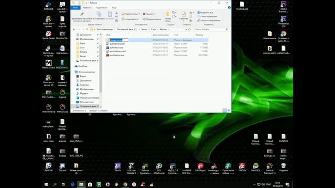Open the Discord desktop shortcut
The height and width of the screenshot is (188, 335).
click(x=62, y=167)
